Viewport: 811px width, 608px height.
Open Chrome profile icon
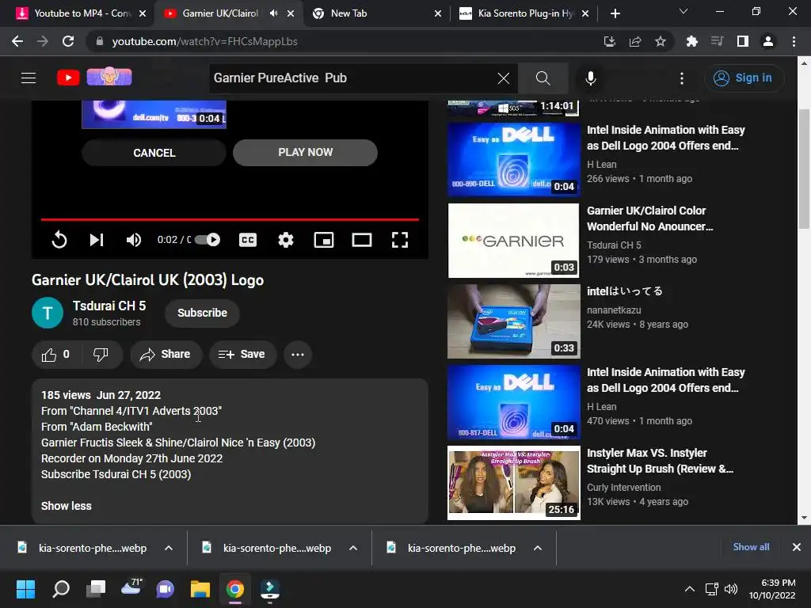click(x=768, y=41)
